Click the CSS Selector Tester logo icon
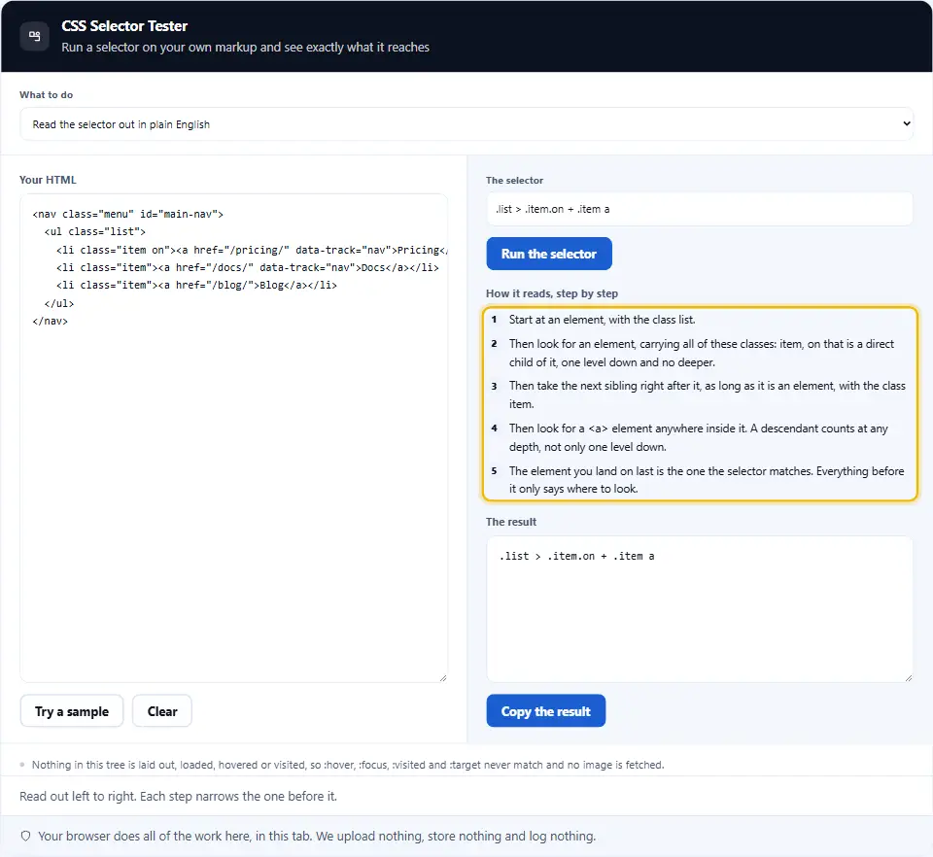This screenshot has height=857, width=933. (x=35, y=36)
